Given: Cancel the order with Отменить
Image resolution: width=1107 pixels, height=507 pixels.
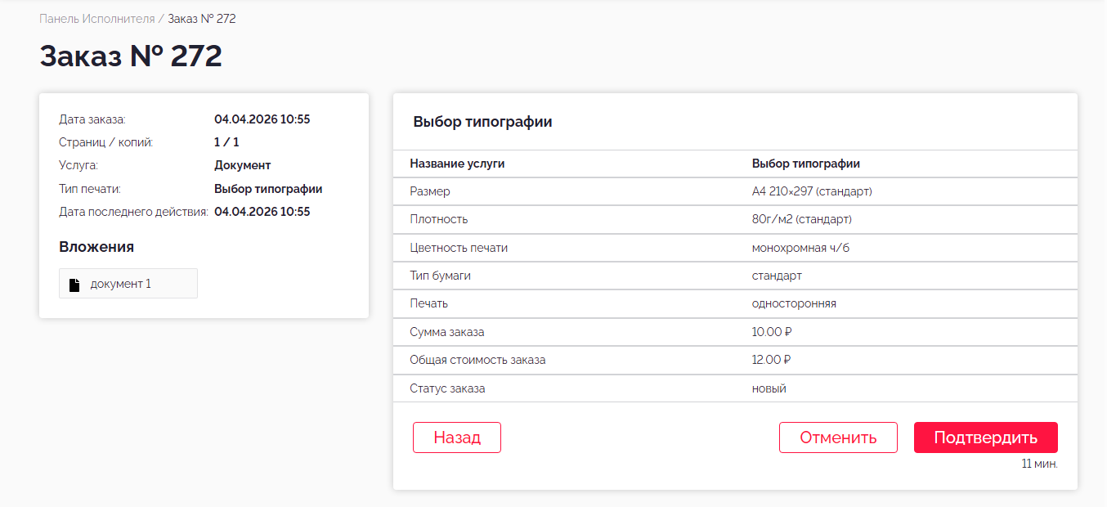Looking at the screenshot, I should [838, 437].
